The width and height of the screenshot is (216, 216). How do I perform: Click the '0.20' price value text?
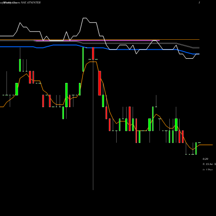(205, 159)
